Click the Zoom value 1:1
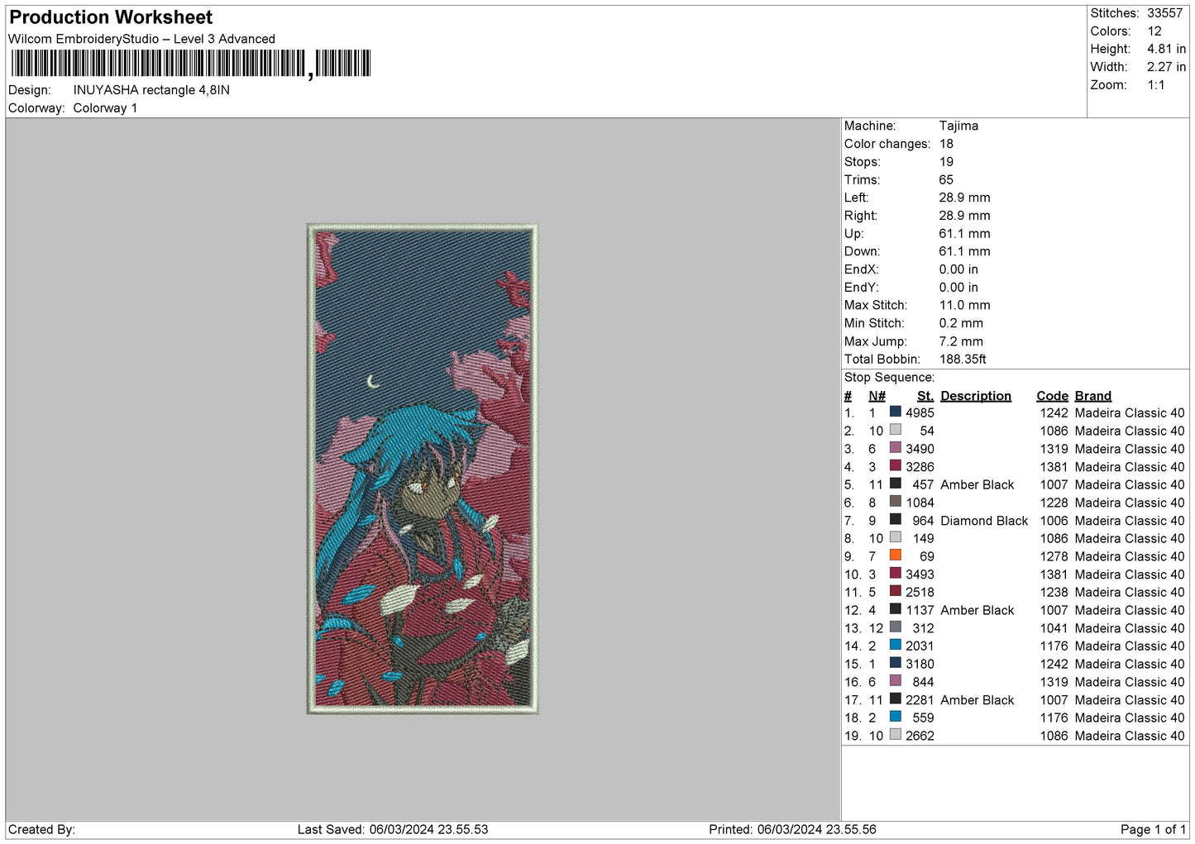This screenshot has width=1195, height=844. [1155, 85]
